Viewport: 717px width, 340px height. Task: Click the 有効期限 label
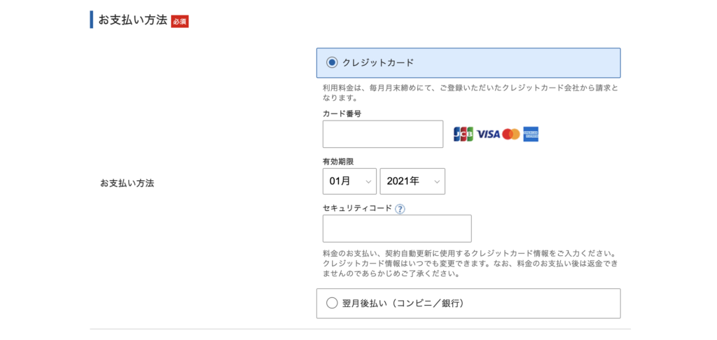[338, 161]
